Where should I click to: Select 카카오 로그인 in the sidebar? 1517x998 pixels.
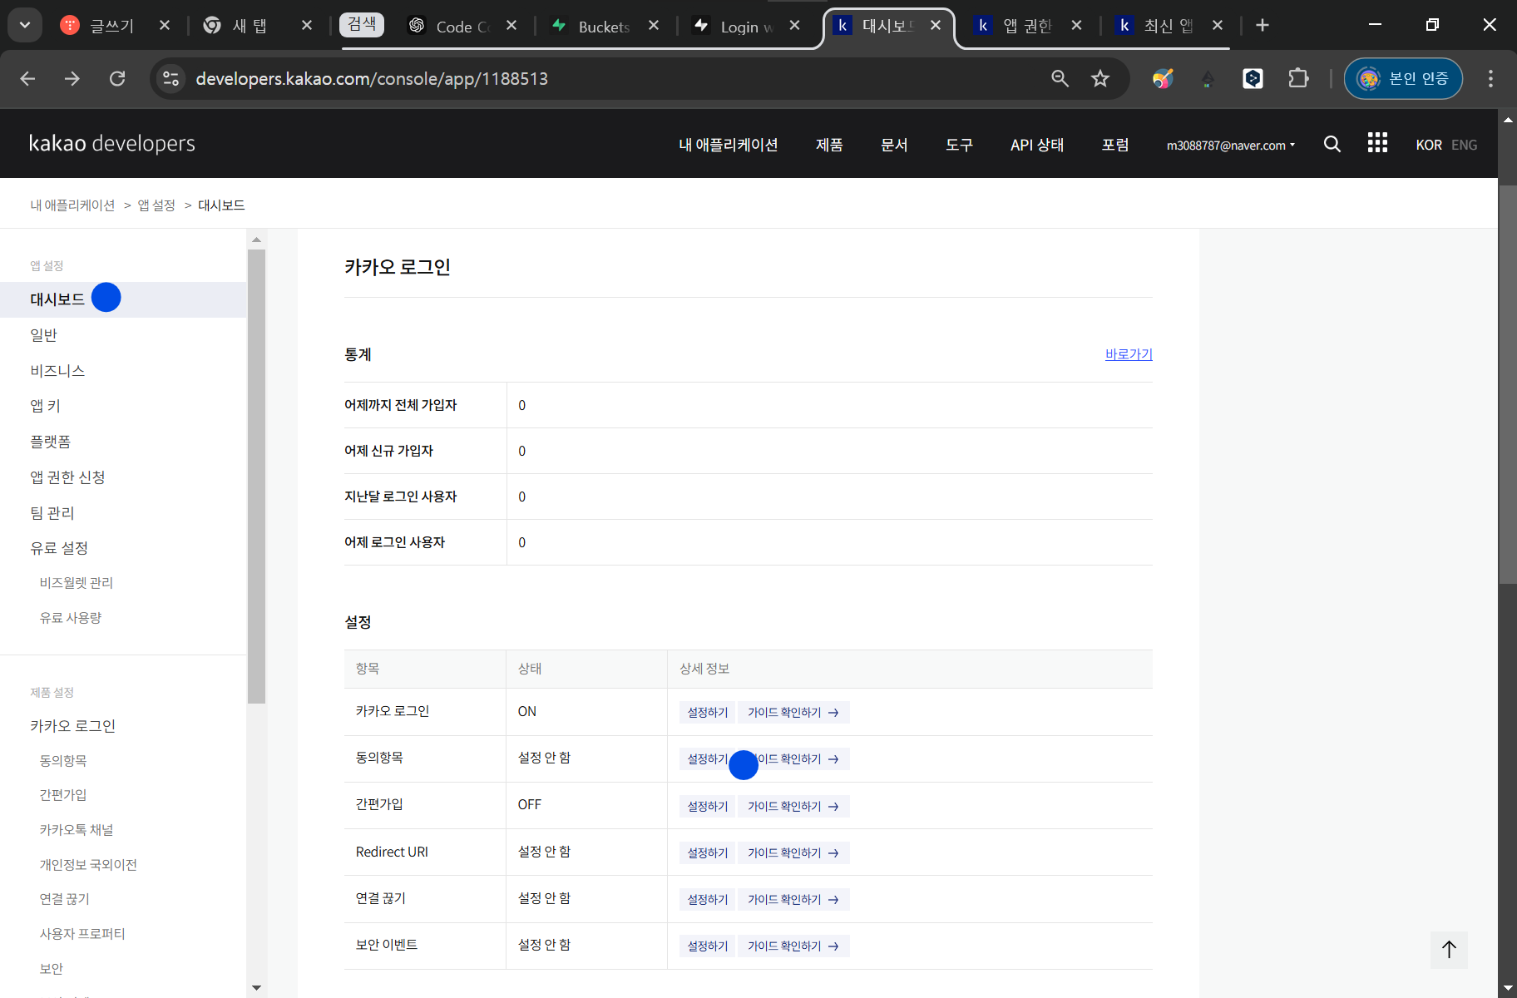72,725
